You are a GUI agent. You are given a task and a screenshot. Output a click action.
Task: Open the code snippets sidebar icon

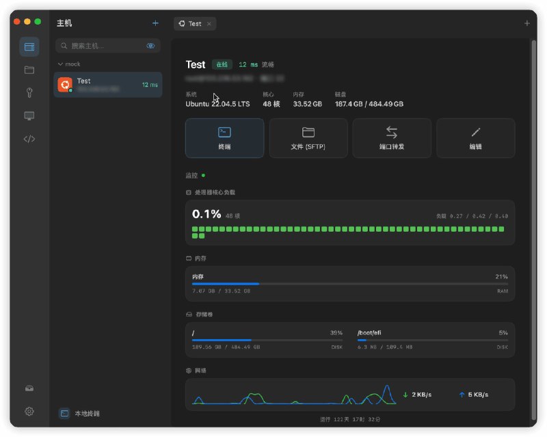pos(29,139)
